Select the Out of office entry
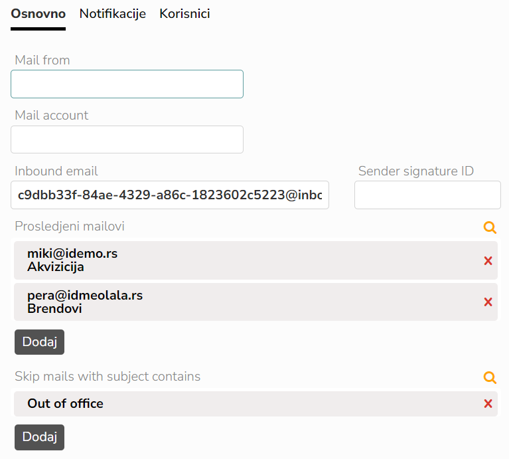 coord(255,404)
